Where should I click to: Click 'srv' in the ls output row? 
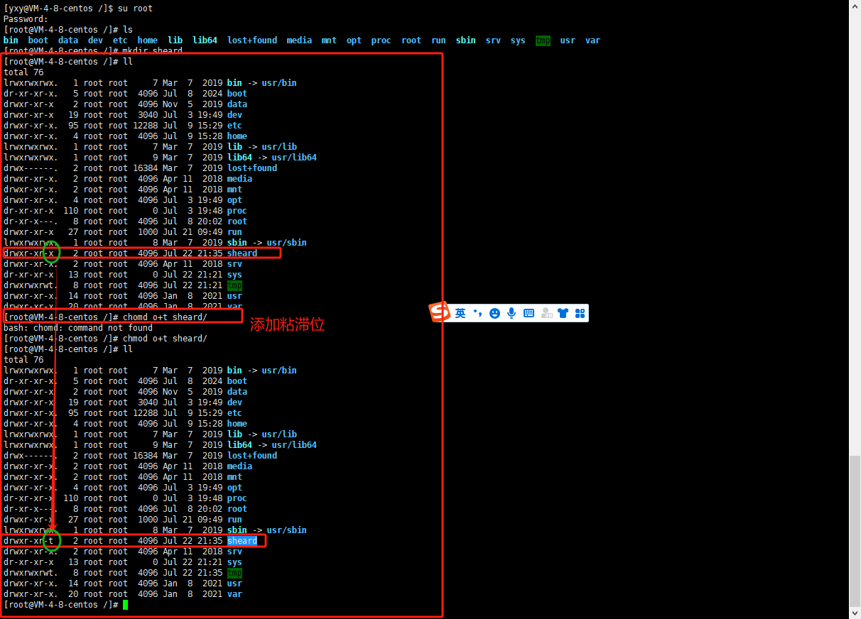click(493, 40)
